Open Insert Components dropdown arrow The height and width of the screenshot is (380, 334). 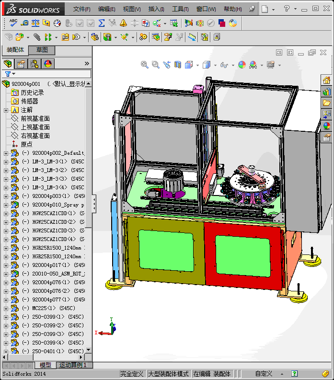pyautogui.click(x=28, y=37)
